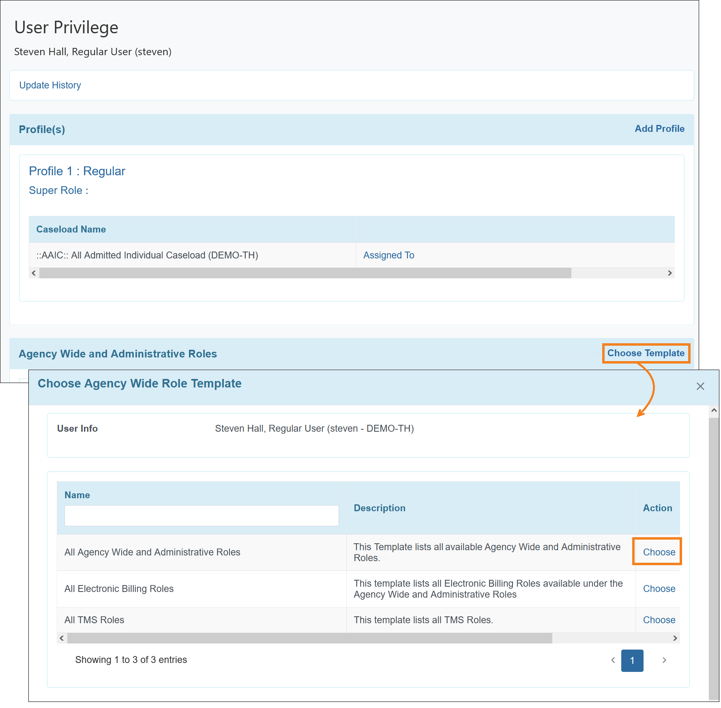Click the Name filter input field
The width and height of the screenshot is (721, 708).
click(202, 516)
